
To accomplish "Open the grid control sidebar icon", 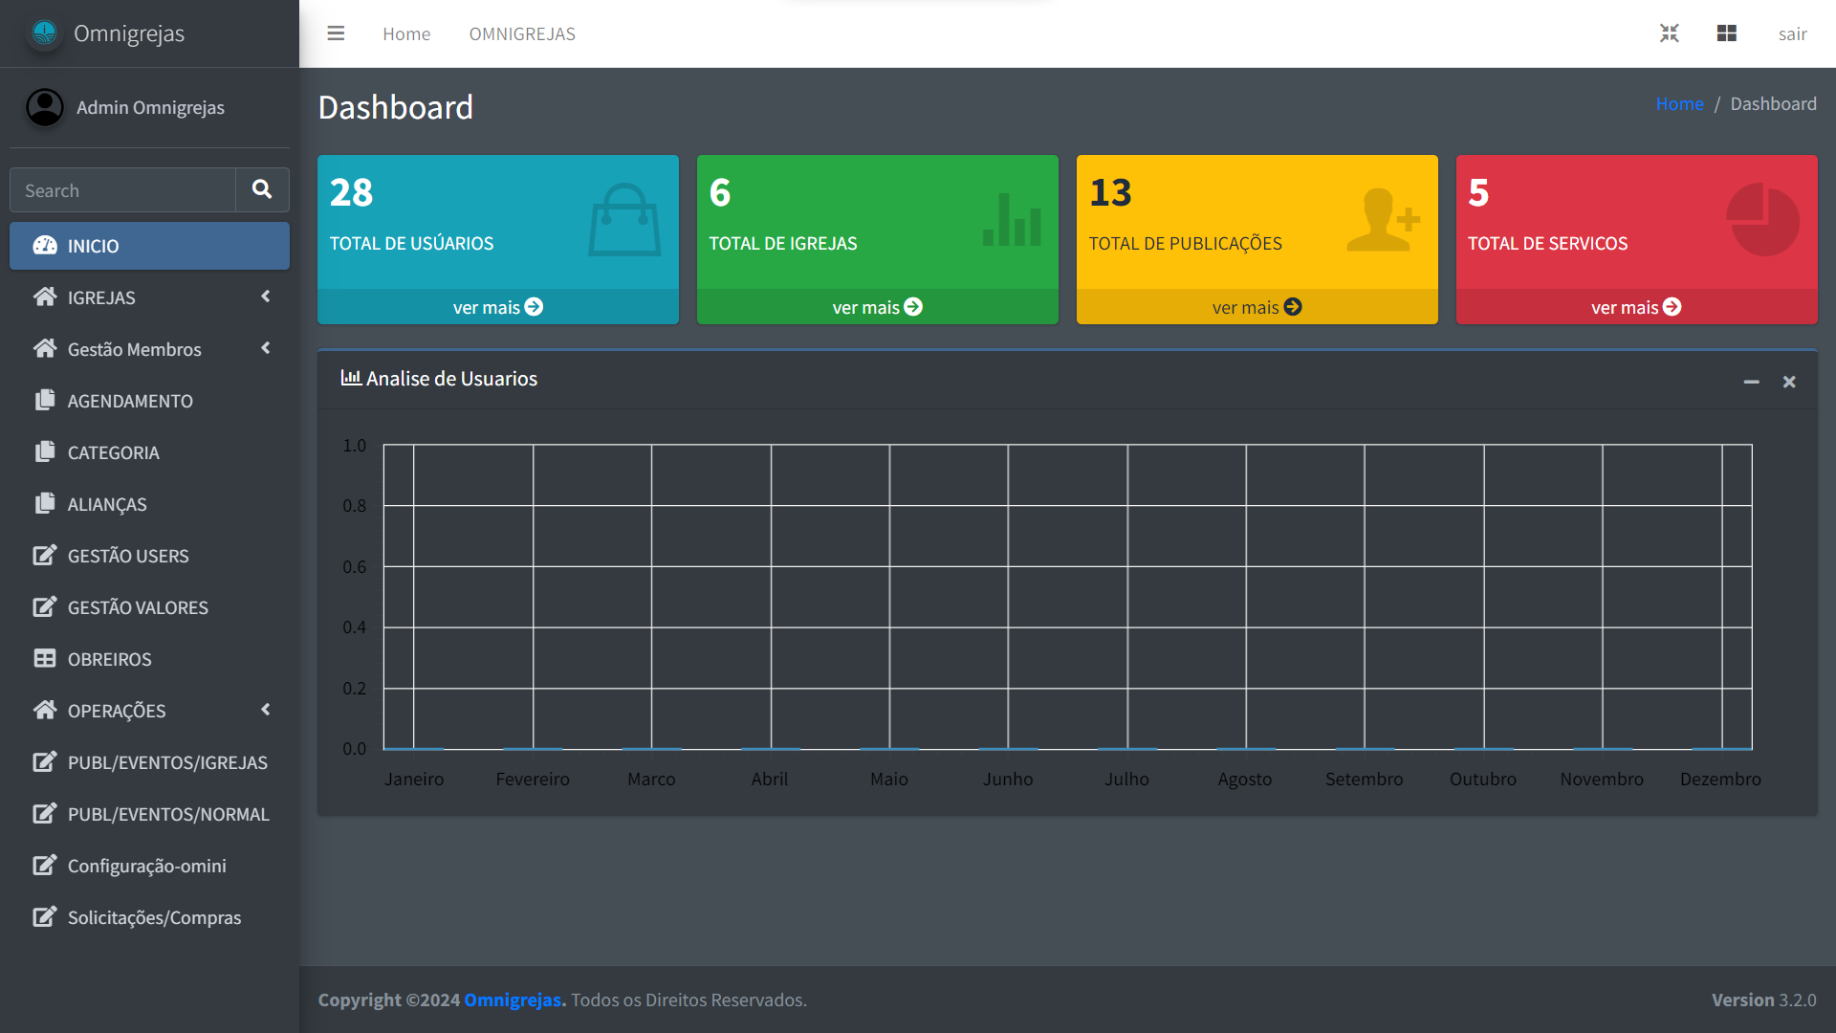I will click(x=1727, y=33).
